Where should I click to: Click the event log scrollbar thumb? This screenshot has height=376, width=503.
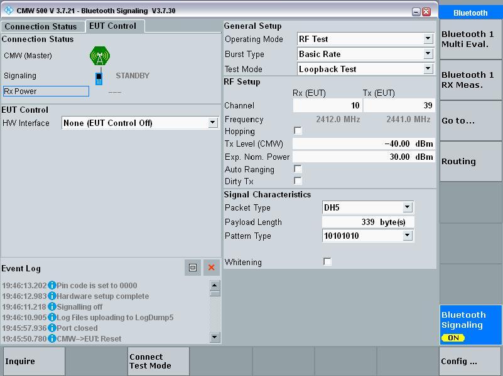(215, 293)
